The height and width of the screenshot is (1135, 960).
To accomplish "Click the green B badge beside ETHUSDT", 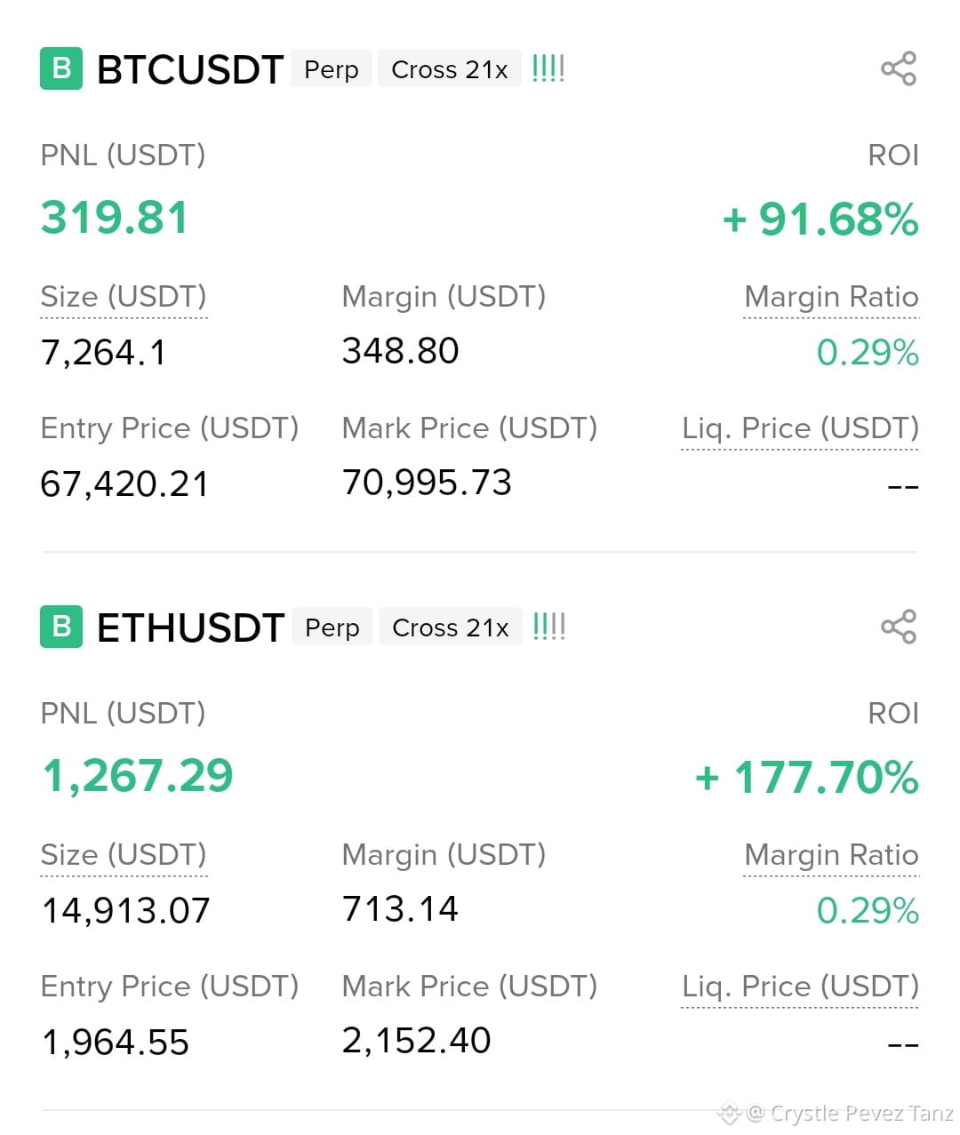I will (61, 627).
